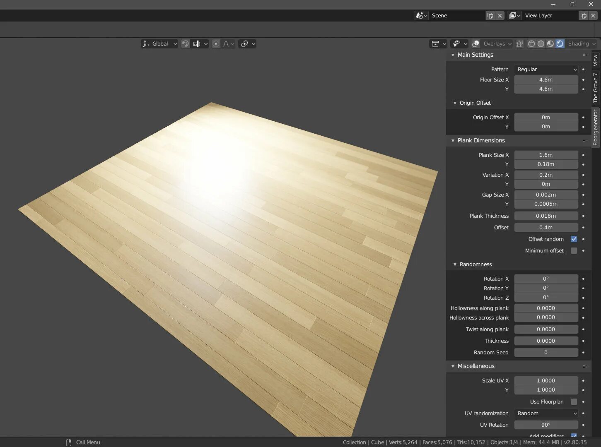Collapse the Main Settings panel
The height and width of the screenshot is (447, 601).
(453, 55)
